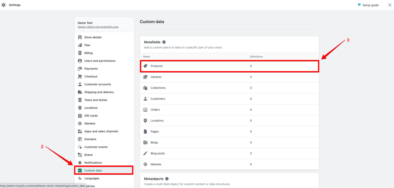Click the Billing dollar icon
394x188 pixels.
(80, 53)
